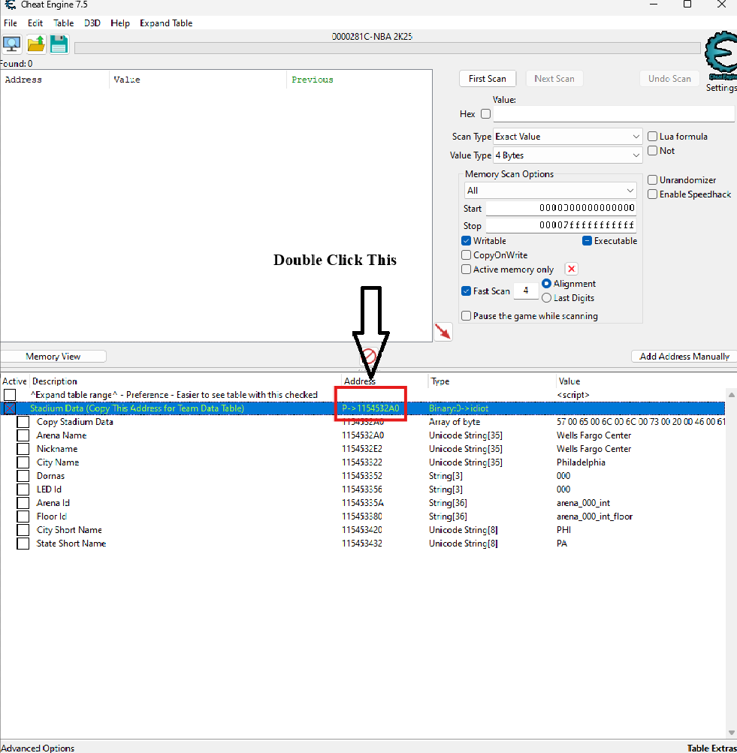Open the Expand Table menu

point(166,23)
